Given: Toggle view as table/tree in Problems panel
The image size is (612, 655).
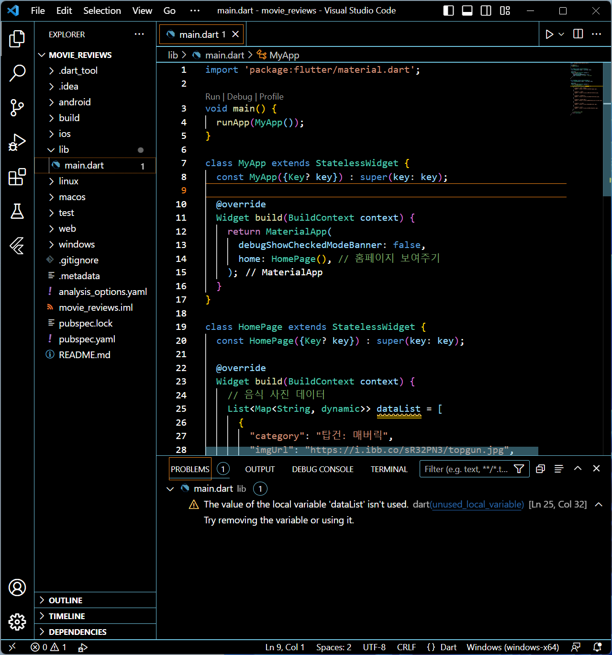Looking at the screenshot, I should (x=559, y=469).
